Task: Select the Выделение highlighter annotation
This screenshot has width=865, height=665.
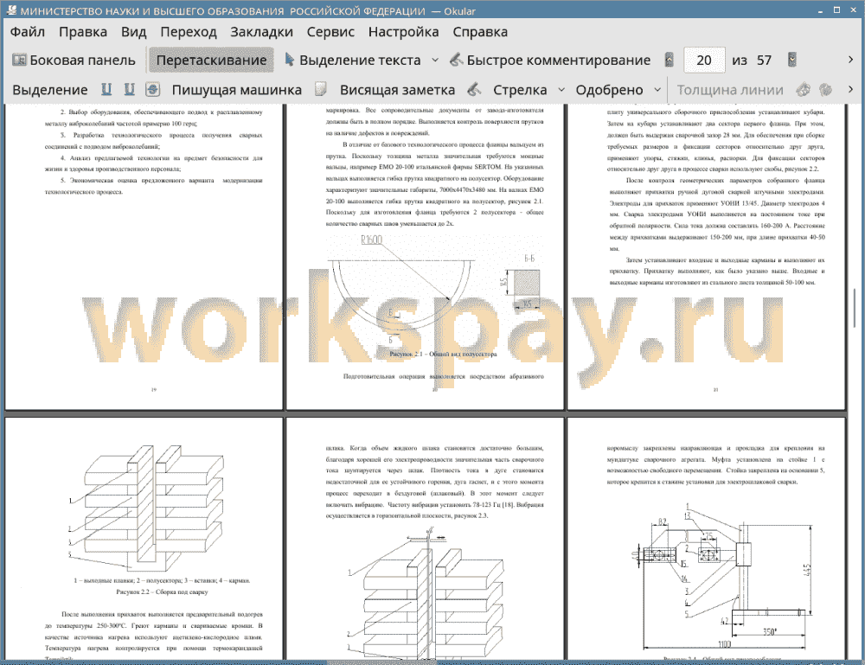Action: point(50,90)
